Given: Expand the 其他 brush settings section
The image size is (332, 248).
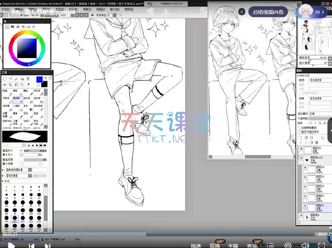Looking at the screenshot, I should [x=3, y=181].
